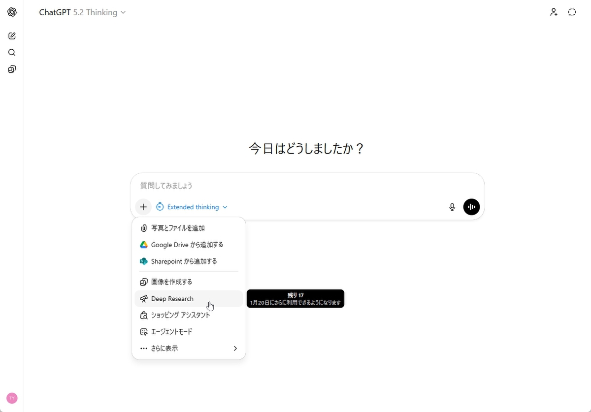Click the plus attachment button

point(143,207)
